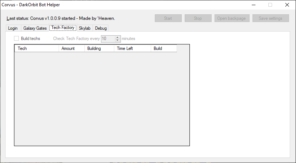Screen dimensions: 296x163
Task: Click the Start button
Action: pyautogui.click(x=168, y=18)
